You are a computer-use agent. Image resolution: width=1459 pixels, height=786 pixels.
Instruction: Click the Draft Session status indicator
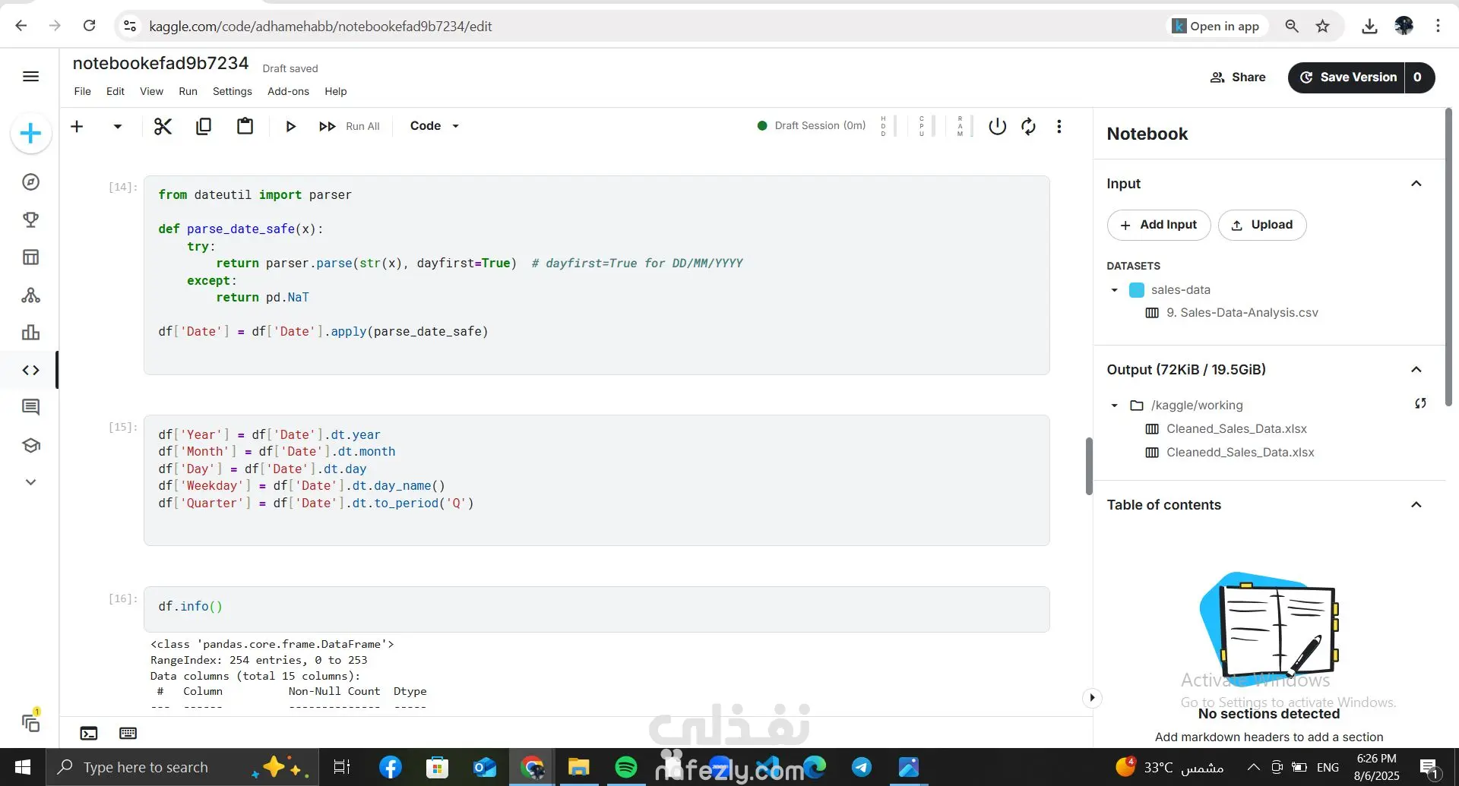click(811, 126)
